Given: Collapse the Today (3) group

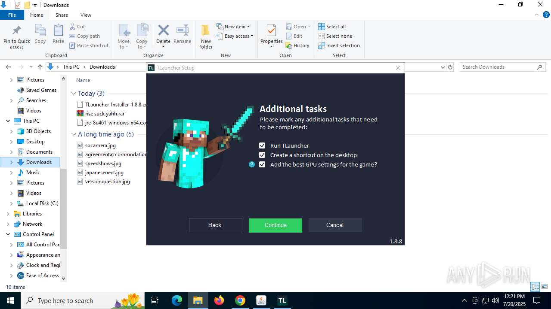Looking at the screenshot, I should click(x=74, y=94).
